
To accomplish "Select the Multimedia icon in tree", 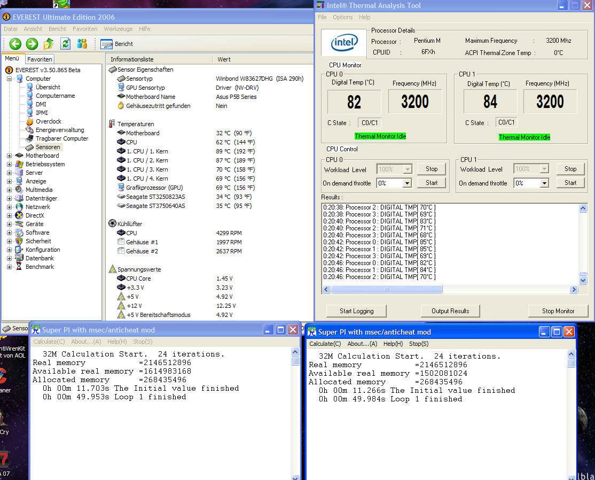I will point(19,190).
